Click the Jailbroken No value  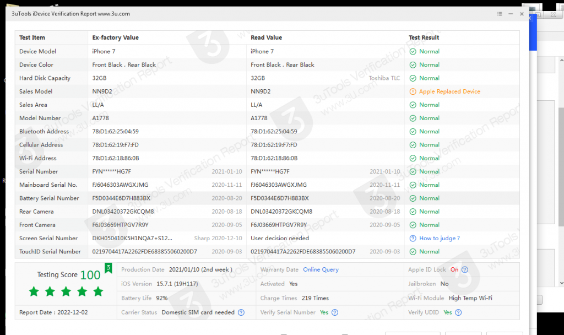(444, 284)
